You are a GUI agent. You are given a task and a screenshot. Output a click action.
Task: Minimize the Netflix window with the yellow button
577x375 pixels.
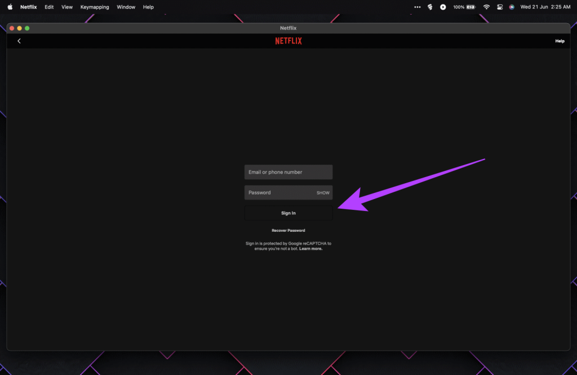point(20,28)
